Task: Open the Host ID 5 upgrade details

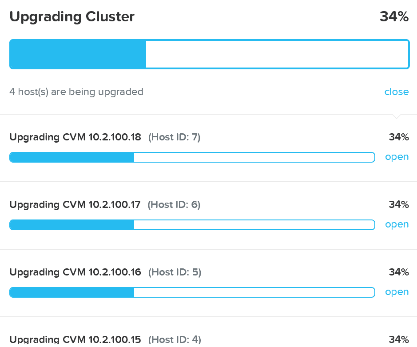Action: pos(397,292)
